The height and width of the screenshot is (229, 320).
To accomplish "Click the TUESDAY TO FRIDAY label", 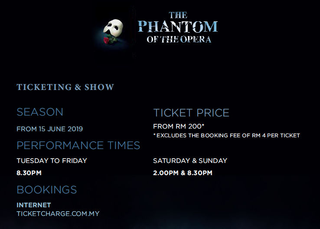I will (52, 161).
